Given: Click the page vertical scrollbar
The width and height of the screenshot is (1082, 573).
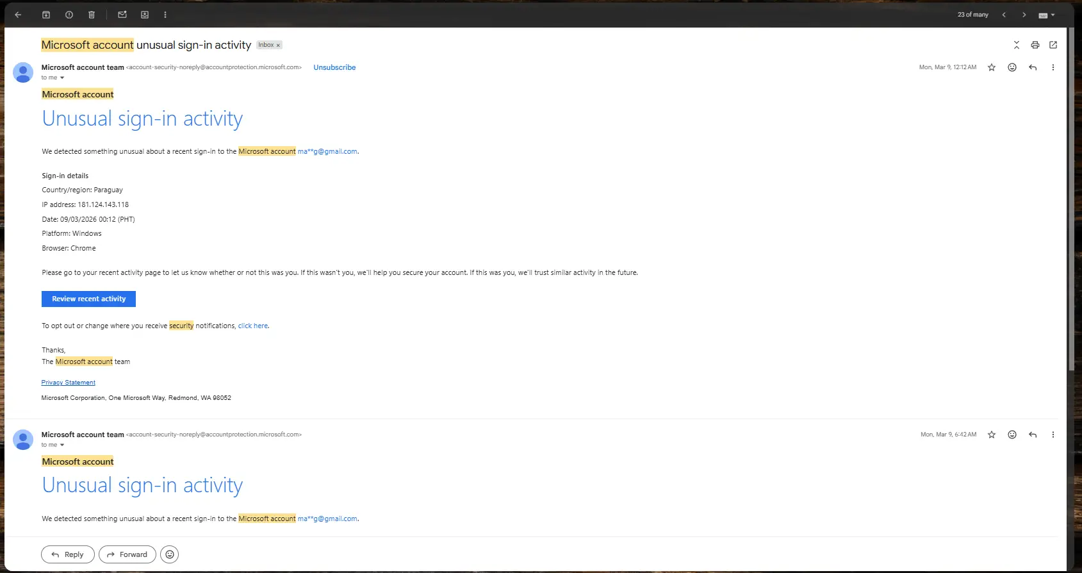Looking at the screenshot, I should click(1071, 199).
